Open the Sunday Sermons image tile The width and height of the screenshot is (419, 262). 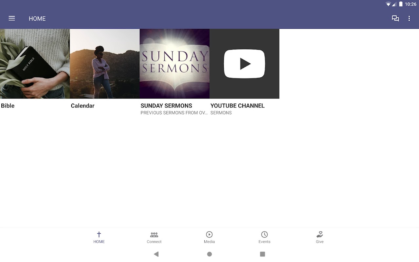pyautogui.click(x=174, y=64)
